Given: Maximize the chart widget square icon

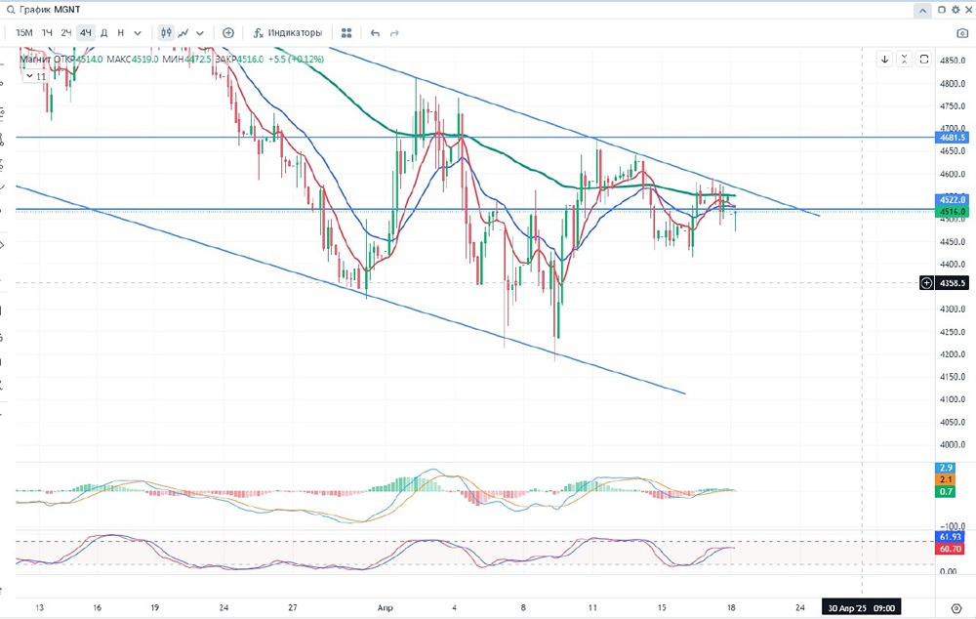Looking at the screenshot, I should click(942, 10).
